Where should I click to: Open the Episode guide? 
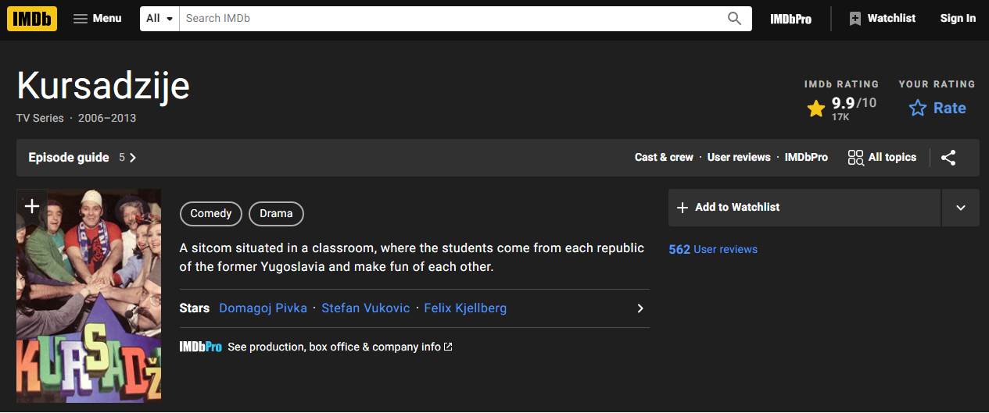[69, 157]
